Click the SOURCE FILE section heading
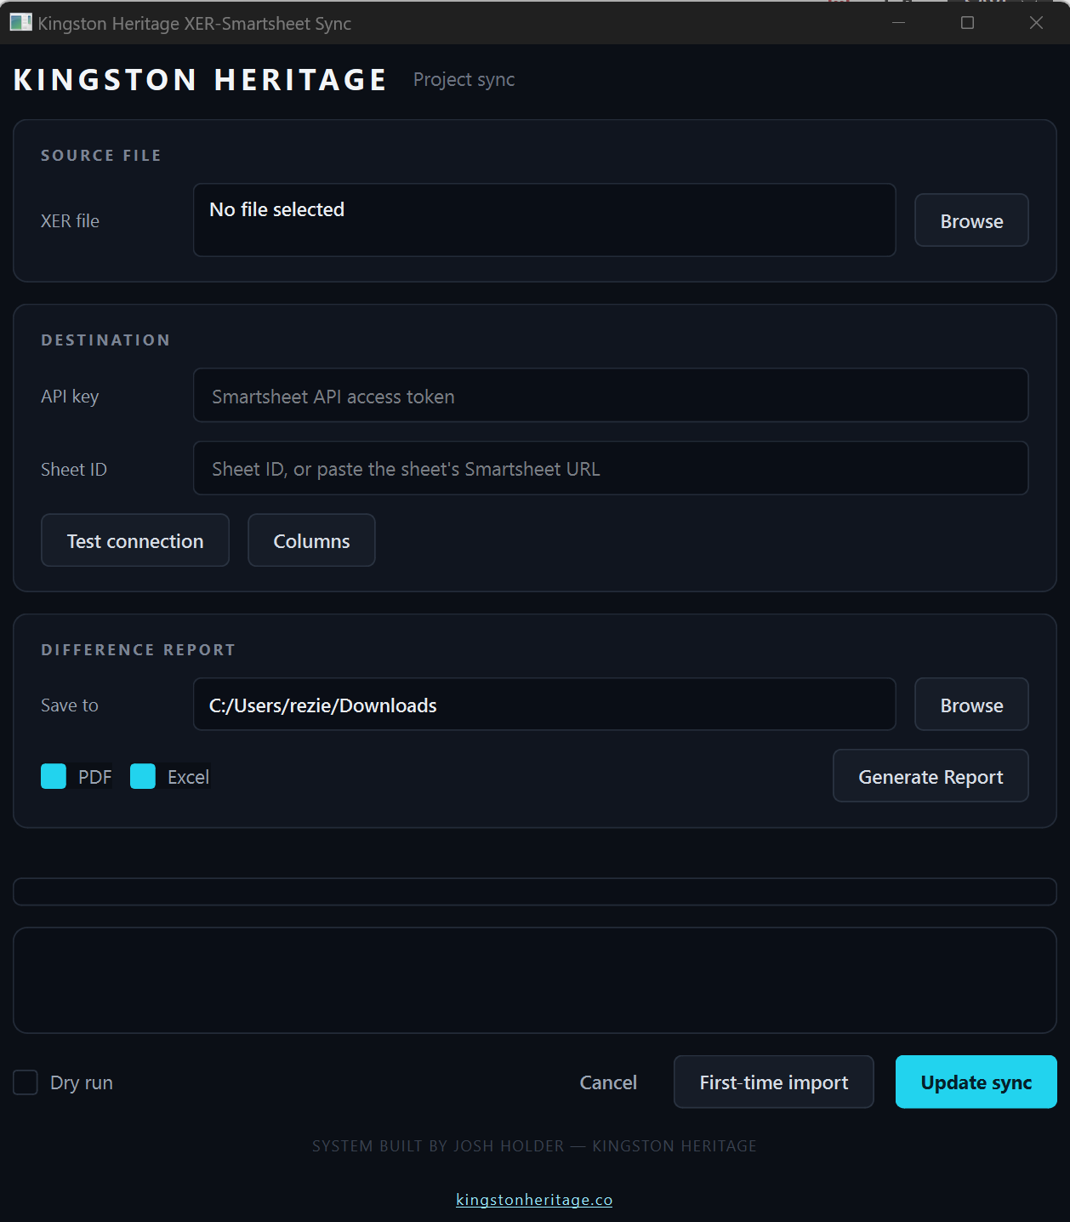Screen dimensions: 1070x1222 tap(101, 156)
